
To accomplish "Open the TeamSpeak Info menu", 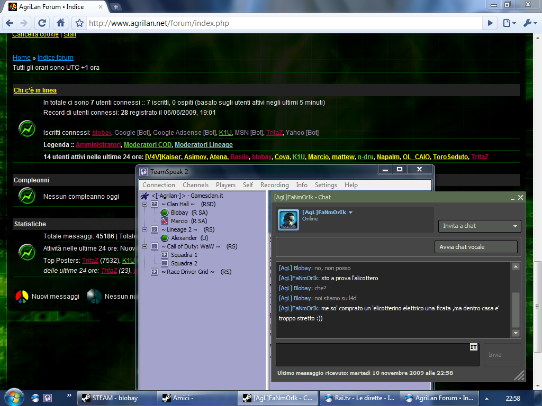I will click(301, 185).
